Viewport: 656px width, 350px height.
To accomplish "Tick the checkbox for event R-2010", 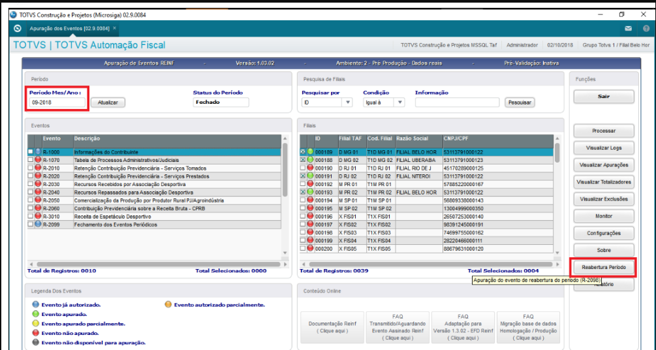I will (x=31, y=168).
